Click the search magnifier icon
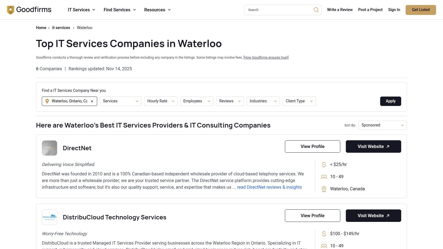 (x=316, y=10)
